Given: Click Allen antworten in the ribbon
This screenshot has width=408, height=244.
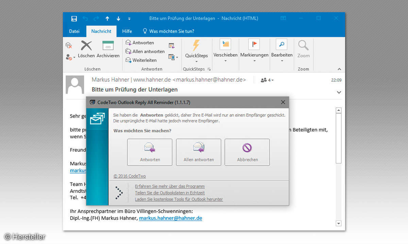Looking at the screenshot, I should (145, 52).
